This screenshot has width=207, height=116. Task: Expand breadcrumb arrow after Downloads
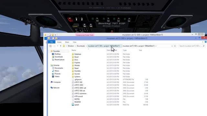86,46
